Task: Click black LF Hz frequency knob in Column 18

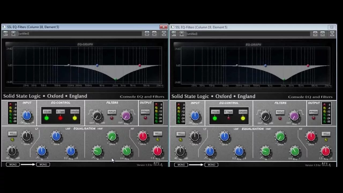Action: tap(12, 151)
